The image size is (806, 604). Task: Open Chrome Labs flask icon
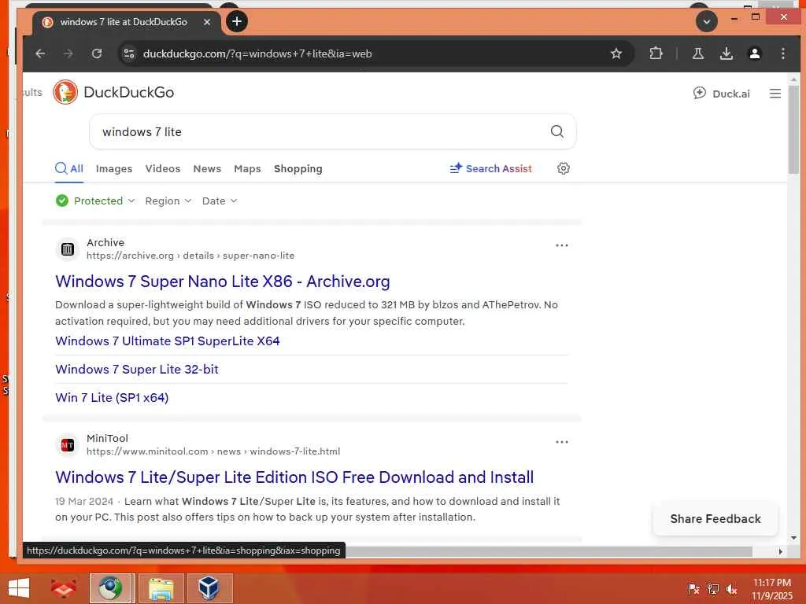point(697,53)
